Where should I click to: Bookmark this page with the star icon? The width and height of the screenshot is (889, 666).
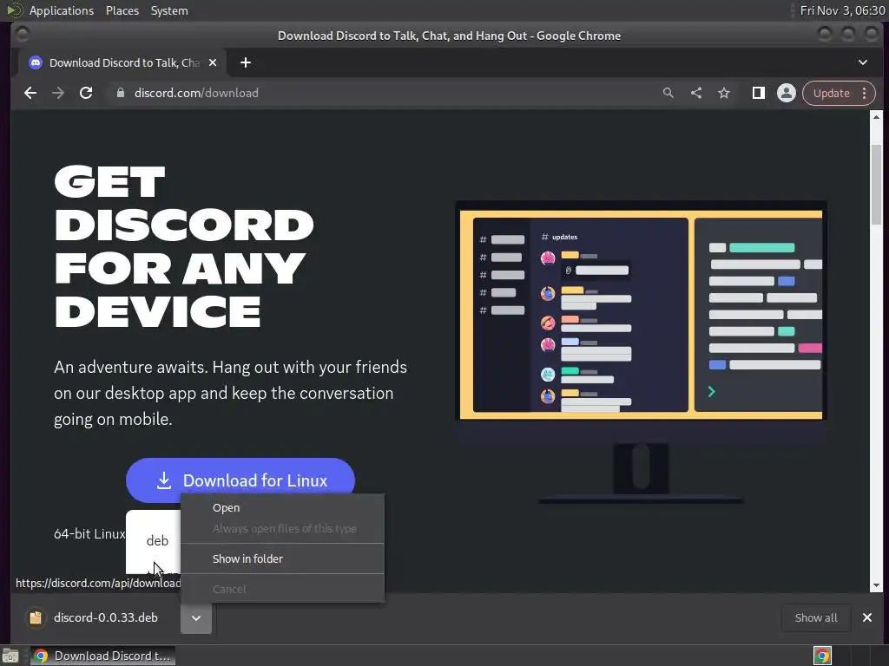[x=724, y=93]
